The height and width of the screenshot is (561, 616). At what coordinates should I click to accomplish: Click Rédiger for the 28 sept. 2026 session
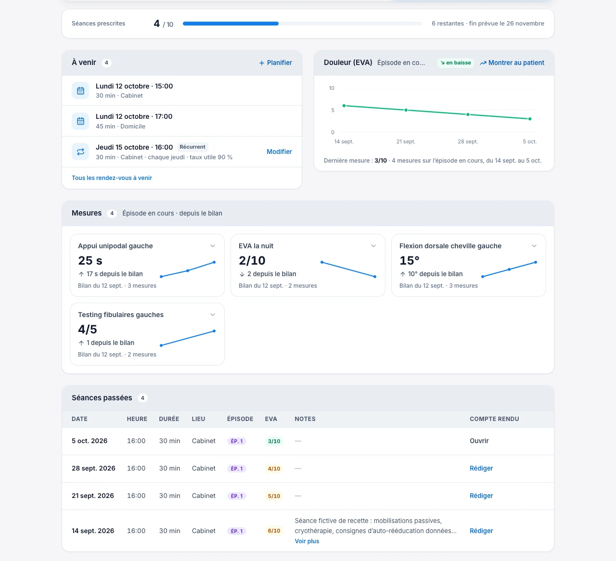pos(481,469)
